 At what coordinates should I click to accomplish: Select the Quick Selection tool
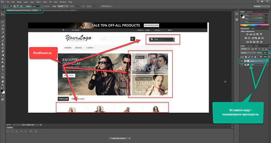(x=3, y=26)
